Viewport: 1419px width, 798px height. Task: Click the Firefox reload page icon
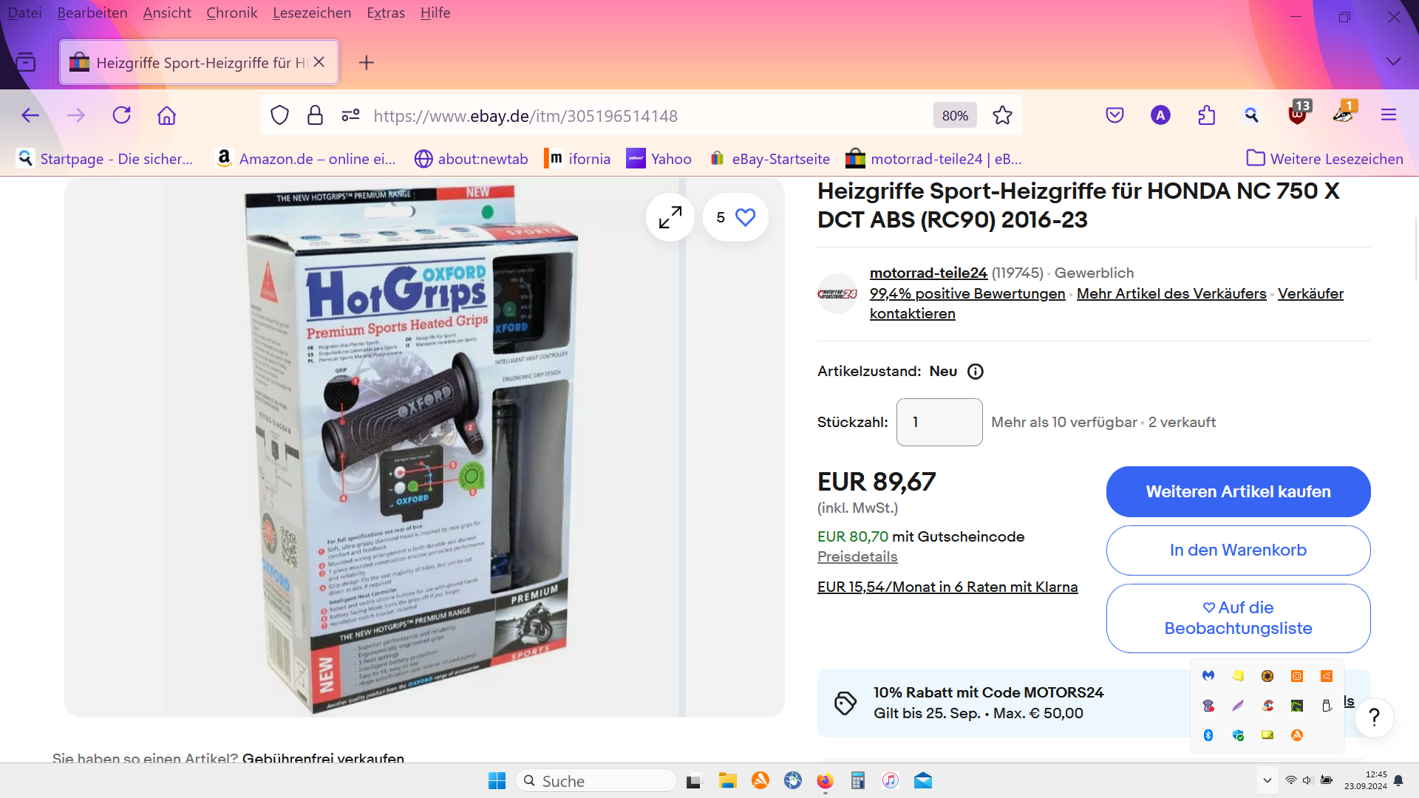tap(122, 115)
